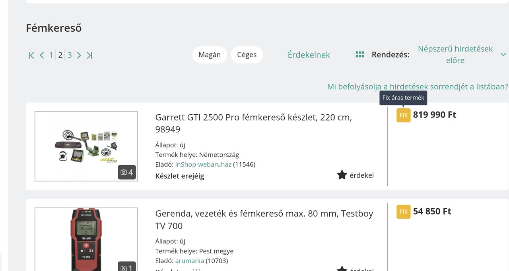Open Testboy TV 700 thumbnail image
The width and height of the screenshot is (509, 271).
[x=86, y=239]
